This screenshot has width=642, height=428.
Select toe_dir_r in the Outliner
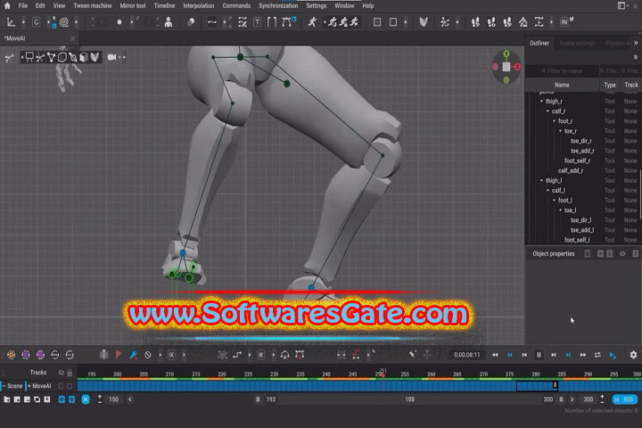pyautogui.click(x=581, y=141)
